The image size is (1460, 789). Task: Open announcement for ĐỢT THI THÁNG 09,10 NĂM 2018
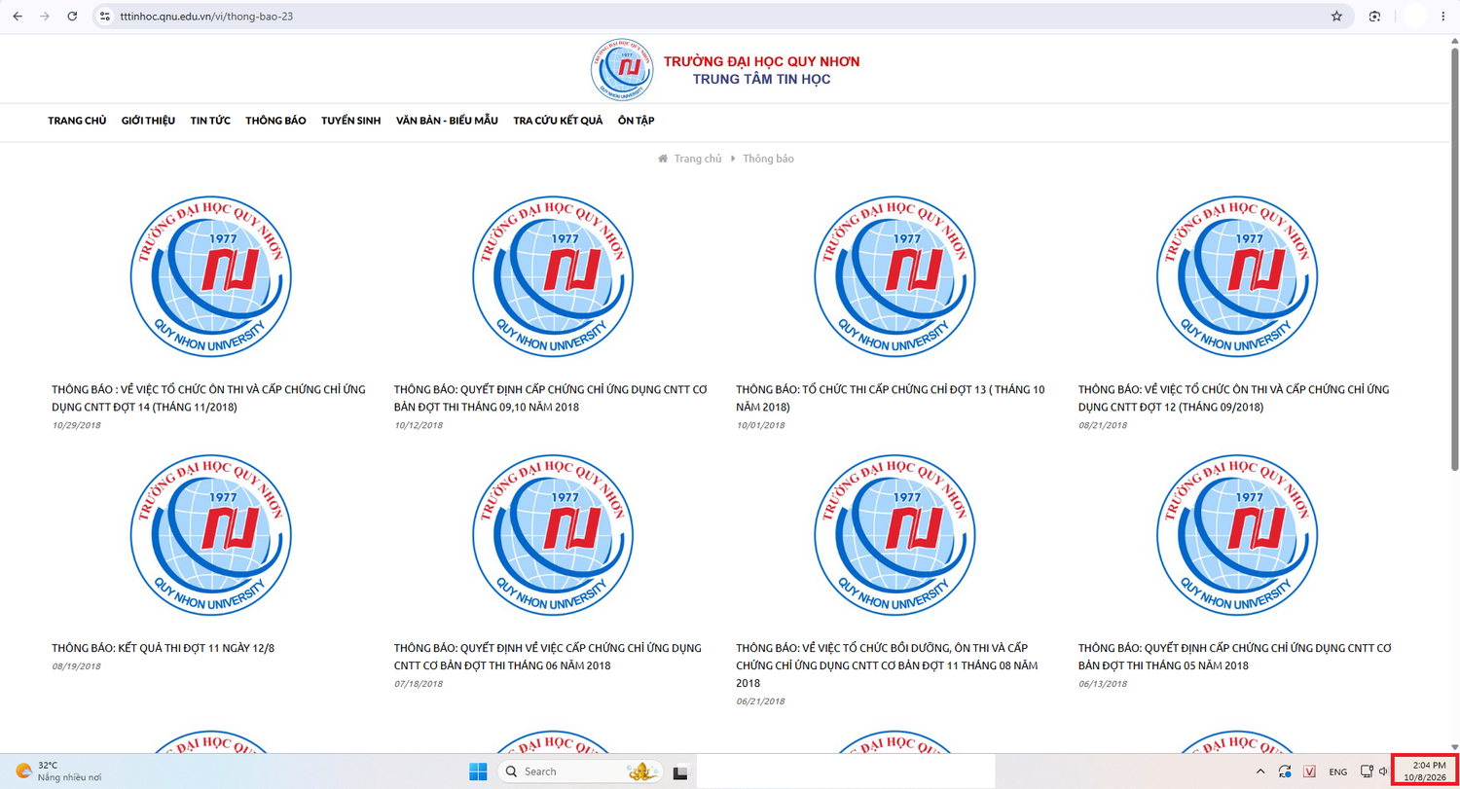pos(550,398)
